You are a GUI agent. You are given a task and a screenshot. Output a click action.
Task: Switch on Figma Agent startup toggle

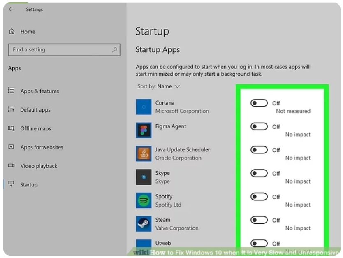click(259, 127)
